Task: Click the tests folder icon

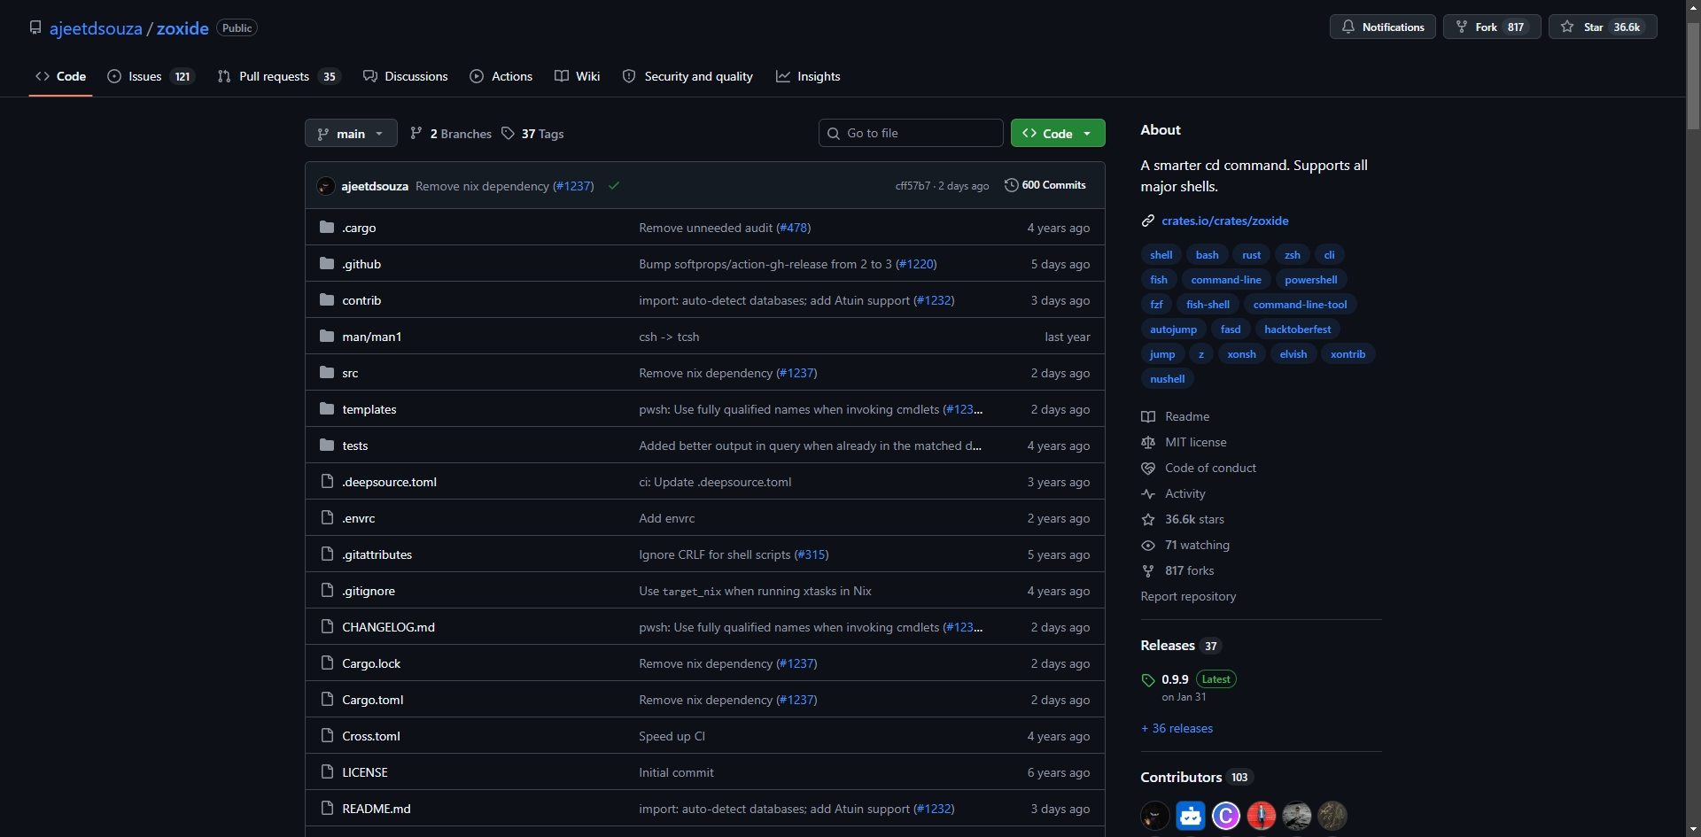Action: [327, 445]
